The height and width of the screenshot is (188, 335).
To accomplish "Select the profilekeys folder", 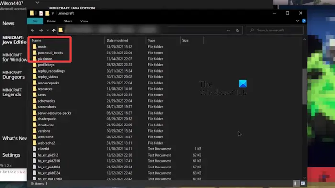I will [x=46, y=65].
